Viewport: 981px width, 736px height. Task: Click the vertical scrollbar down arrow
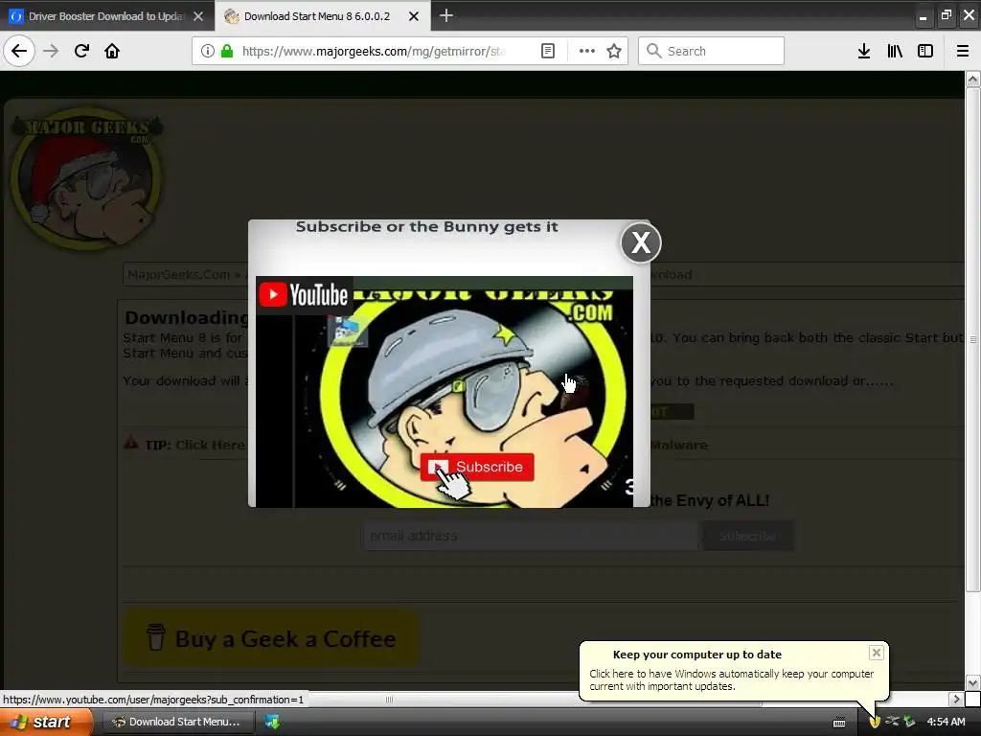pos(972,682)
